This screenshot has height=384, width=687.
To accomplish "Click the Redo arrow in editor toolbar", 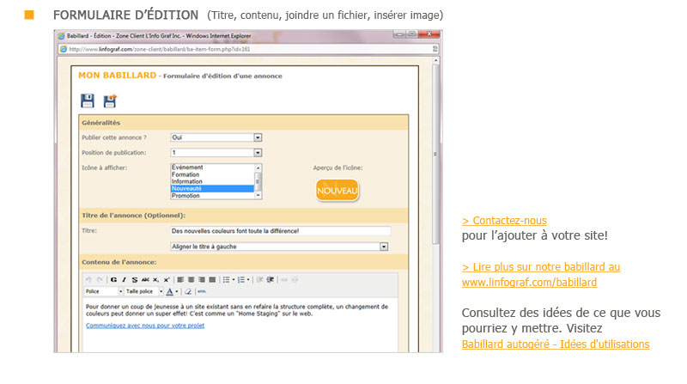I will point(100,280).
